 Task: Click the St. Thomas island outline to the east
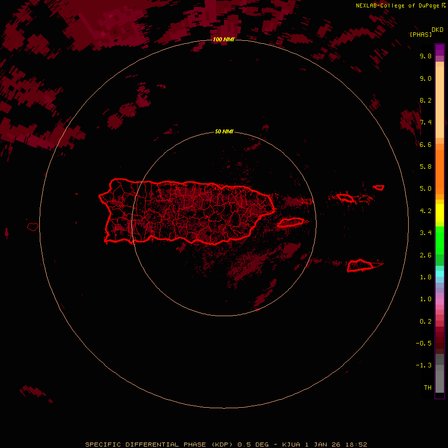click(x=345, y=198)
